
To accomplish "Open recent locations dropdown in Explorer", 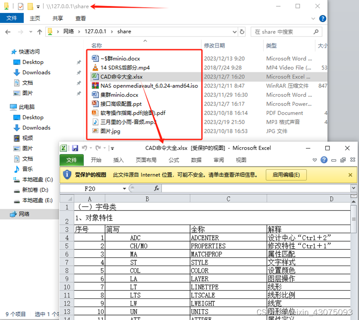I will [31, 32].
